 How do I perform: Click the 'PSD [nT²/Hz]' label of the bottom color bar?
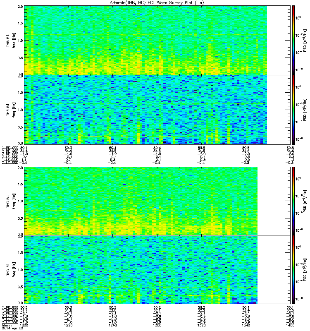305,270
